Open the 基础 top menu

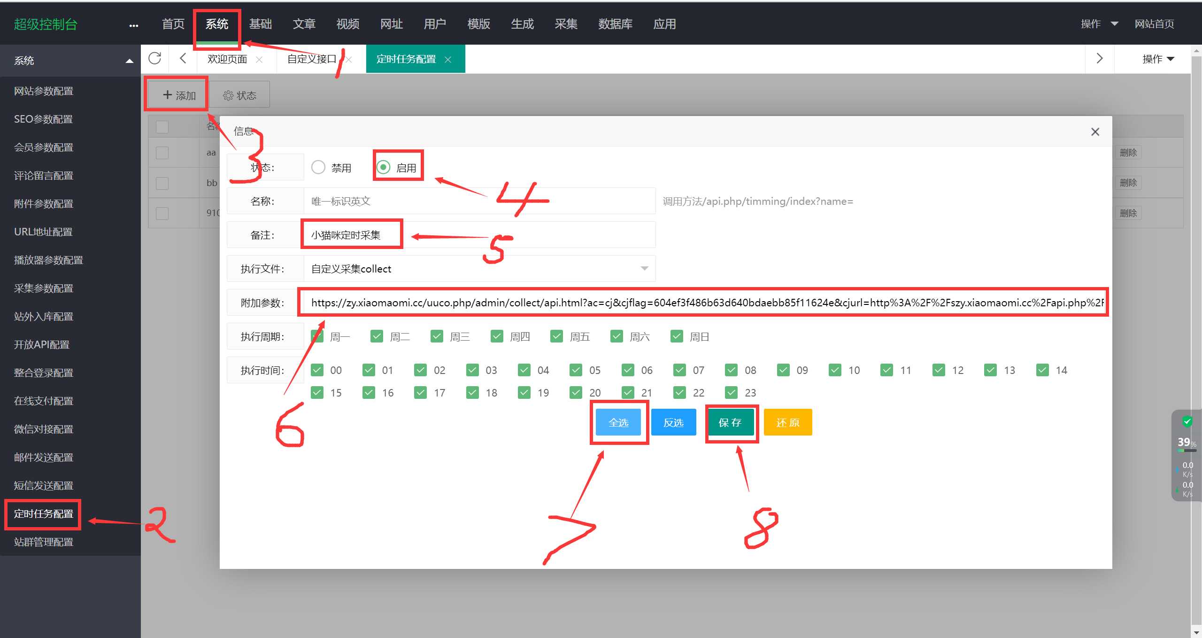261,24
